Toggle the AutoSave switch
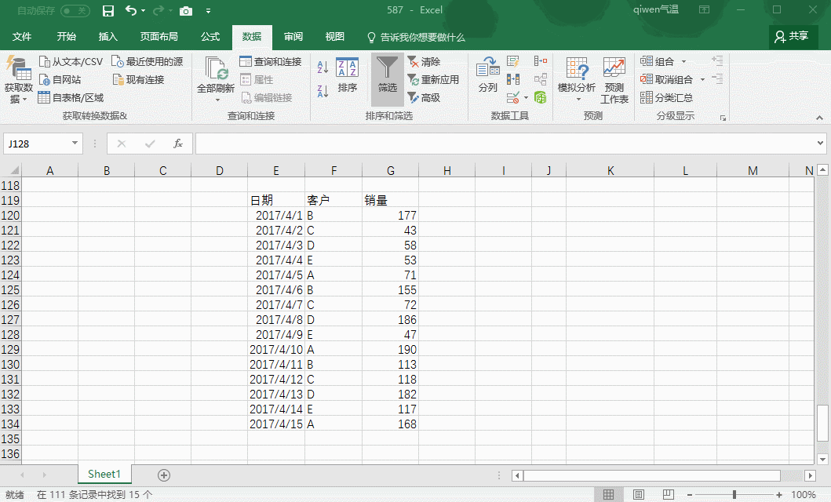 75,11
